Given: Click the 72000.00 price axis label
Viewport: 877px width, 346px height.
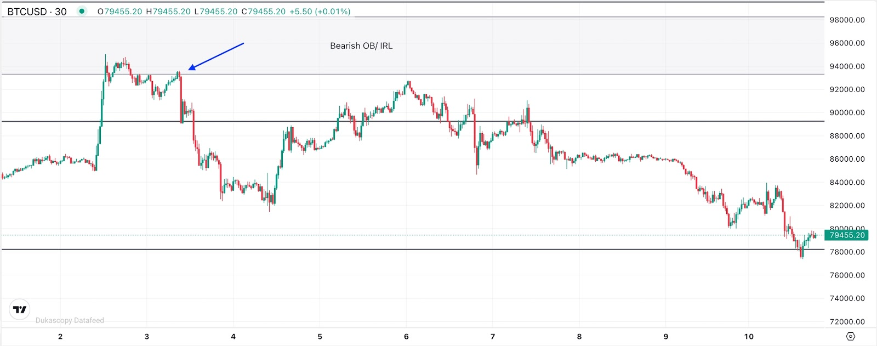Looking at the screenshot, I should click(847, 322).
